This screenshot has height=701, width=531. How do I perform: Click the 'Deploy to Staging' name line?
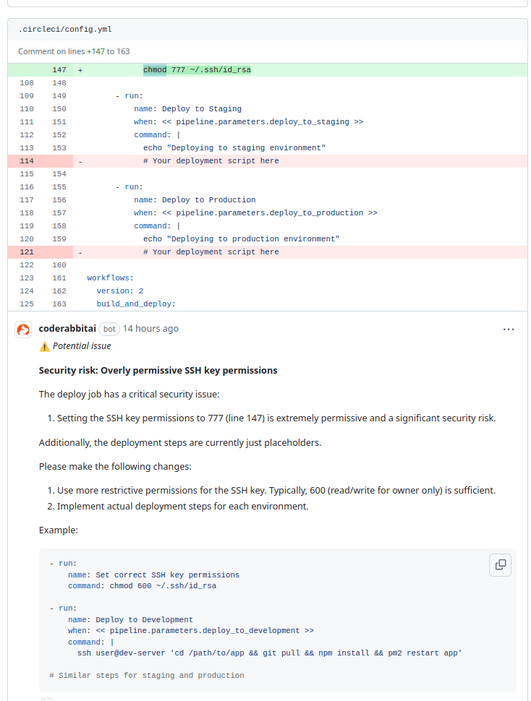[x=187, y=109]
